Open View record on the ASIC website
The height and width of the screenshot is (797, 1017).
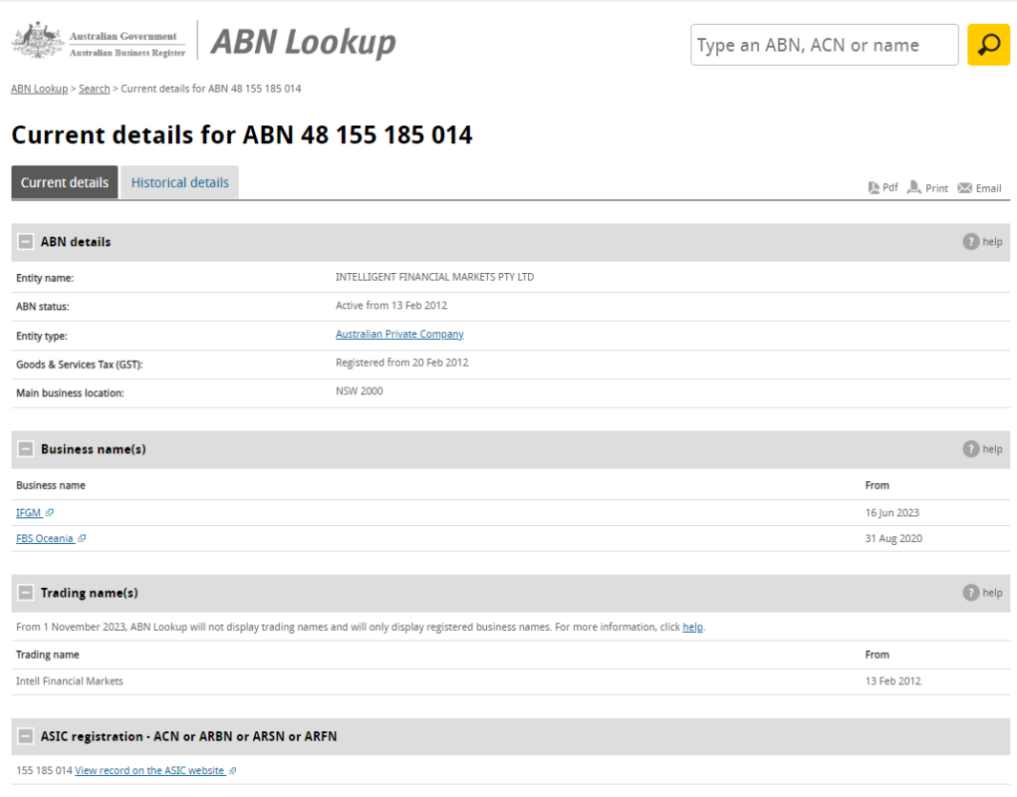(x=149, y=770)
